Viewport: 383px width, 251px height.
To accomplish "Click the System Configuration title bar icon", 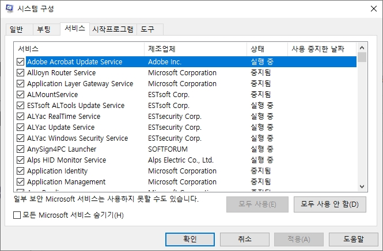I will point(10,9).
